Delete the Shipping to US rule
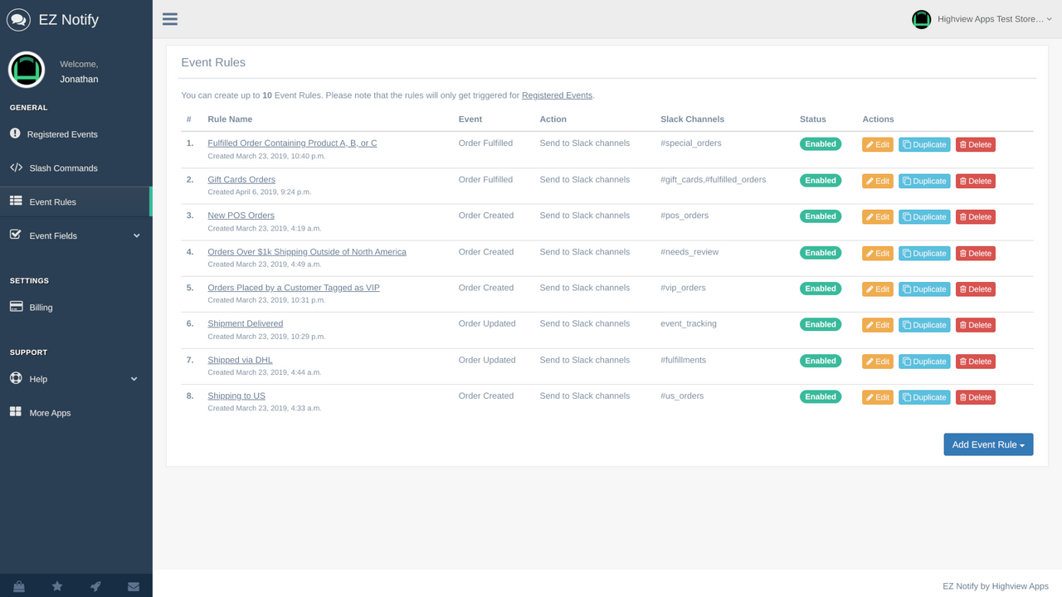 (x=975, y=397)
